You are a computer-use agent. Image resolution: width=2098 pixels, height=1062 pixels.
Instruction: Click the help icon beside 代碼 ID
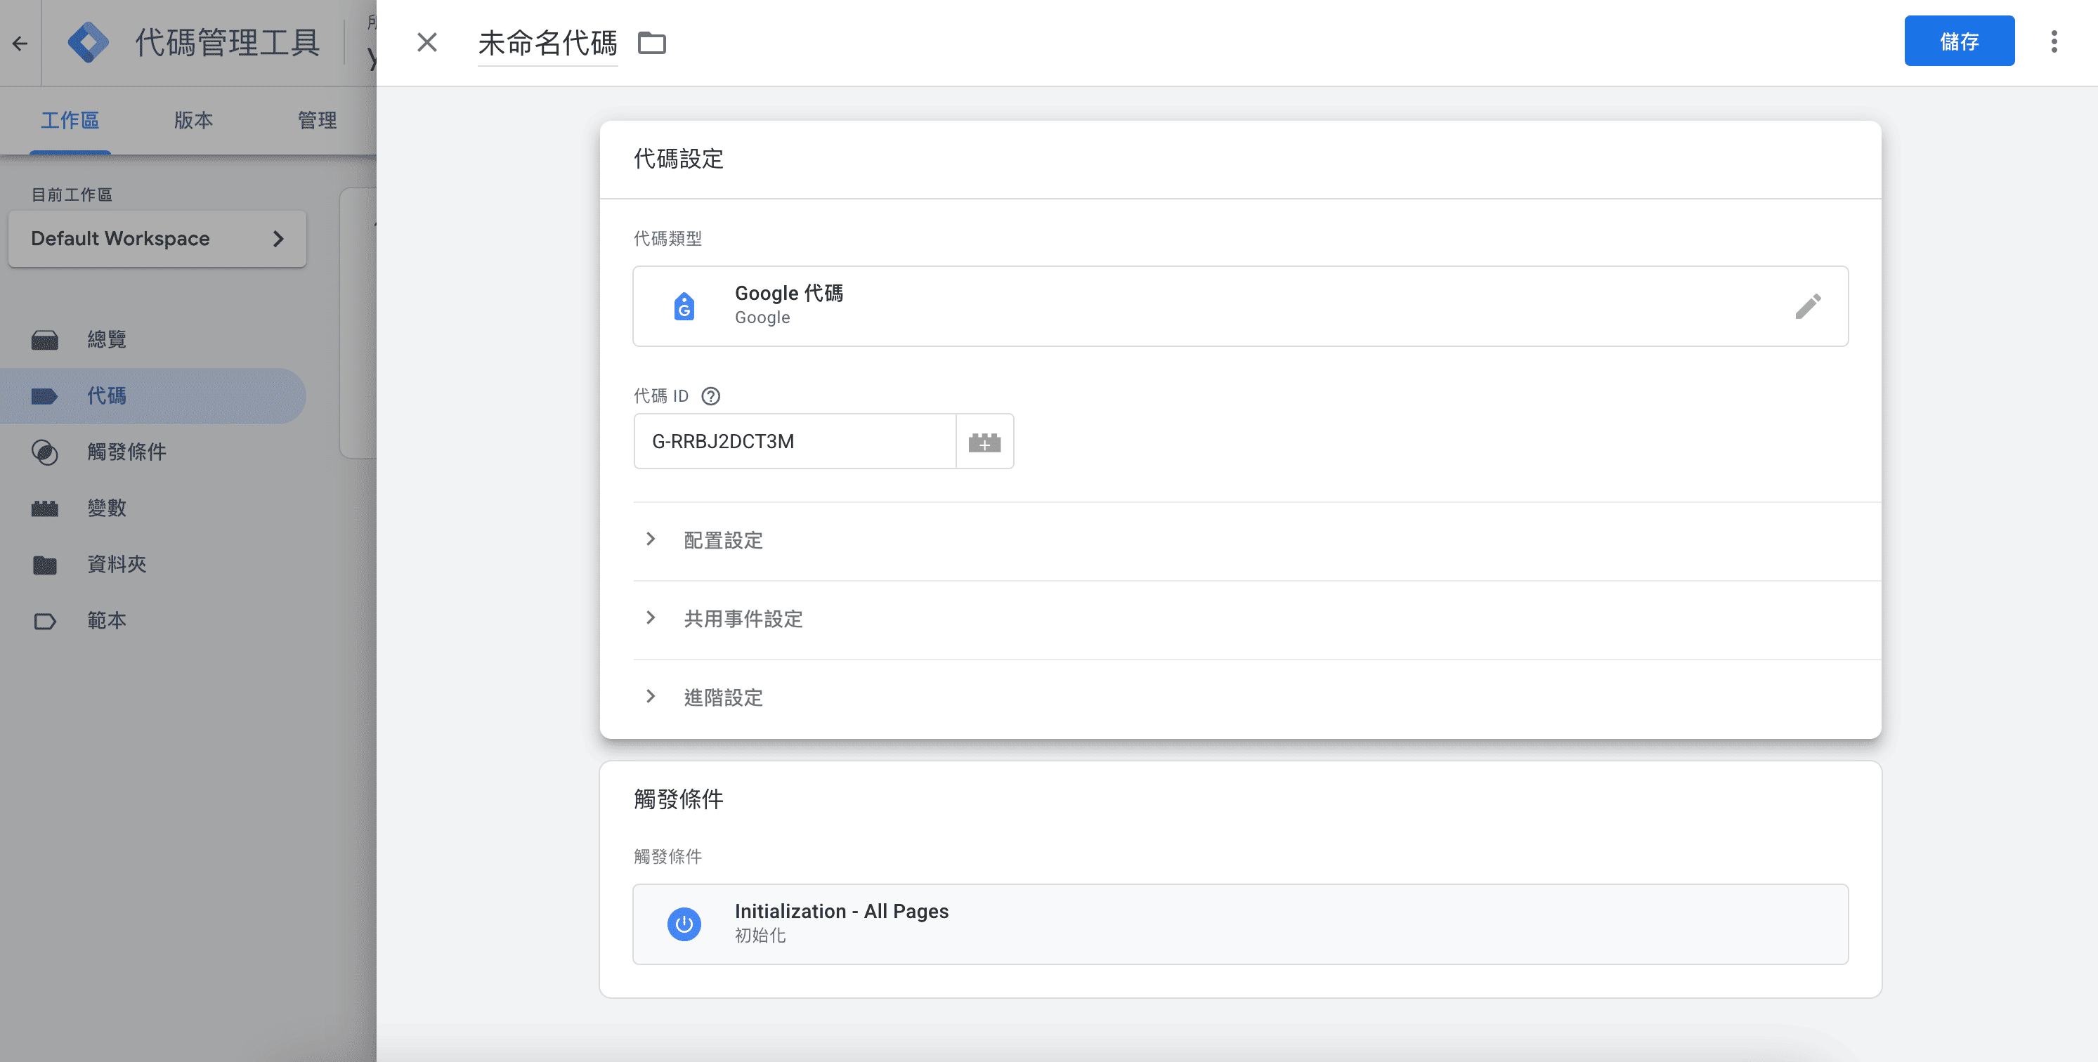tap(710, 396)
